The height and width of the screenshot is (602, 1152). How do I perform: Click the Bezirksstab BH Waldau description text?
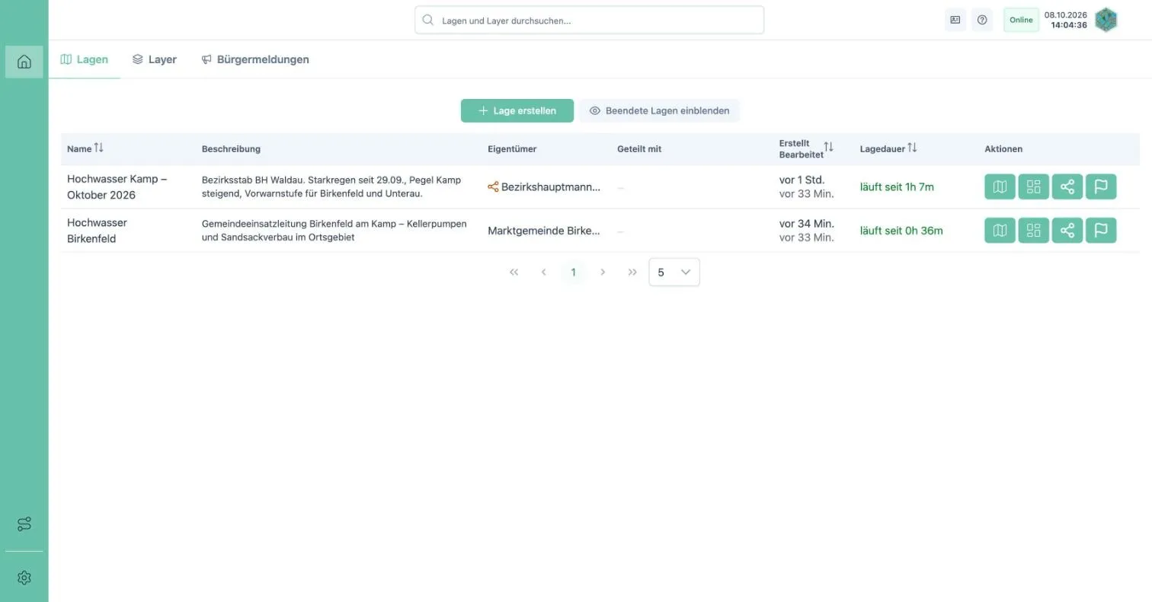(x=331, y=186)
